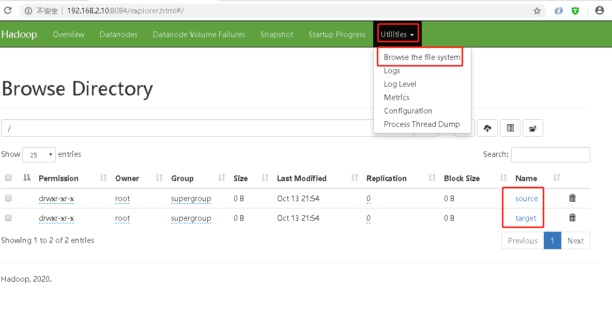Delete the source directory with trash icon

click(x=572, y=198)
